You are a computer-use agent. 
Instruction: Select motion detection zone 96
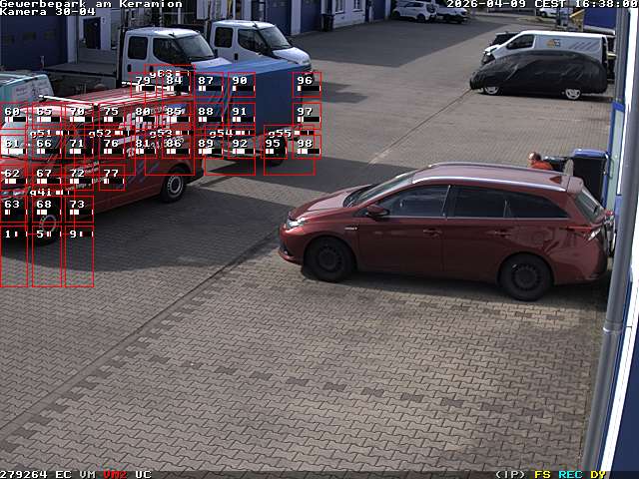[x=306, y=83]
